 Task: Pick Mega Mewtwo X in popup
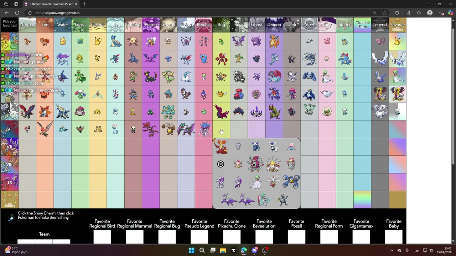click(x=221, y=182)
